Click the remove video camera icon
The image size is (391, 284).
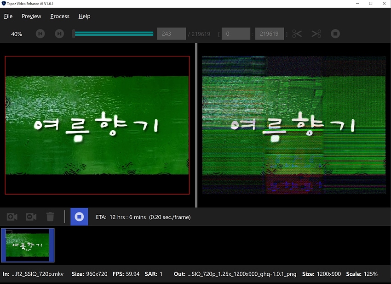(x=31, y=217)
